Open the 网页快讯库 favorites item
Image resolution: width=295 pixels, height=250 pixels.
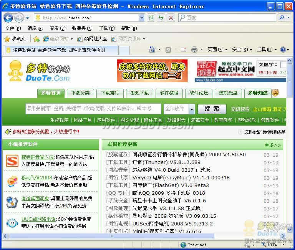(x=128, y=39)
